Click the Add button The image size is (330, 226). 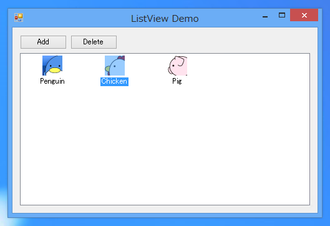coord(43,42)
